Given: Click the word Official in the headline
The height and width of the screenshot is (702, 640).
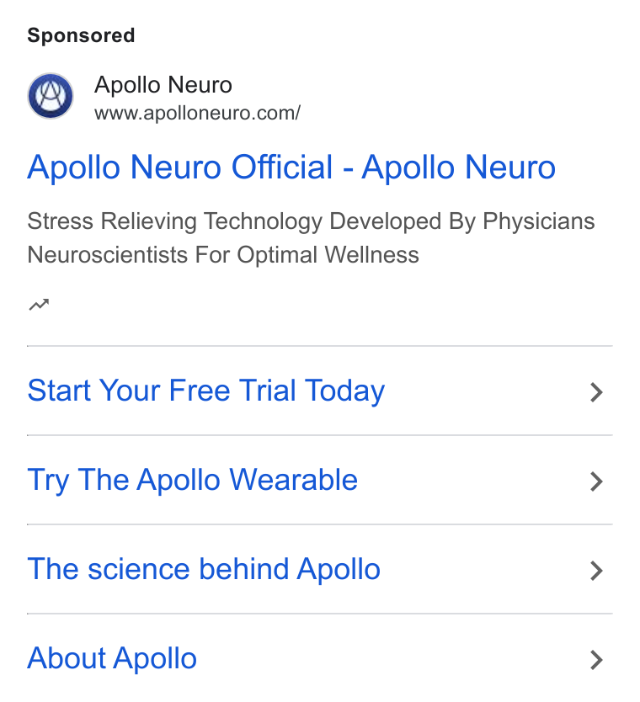Looking at the screenshot, I should click(282, 168).
